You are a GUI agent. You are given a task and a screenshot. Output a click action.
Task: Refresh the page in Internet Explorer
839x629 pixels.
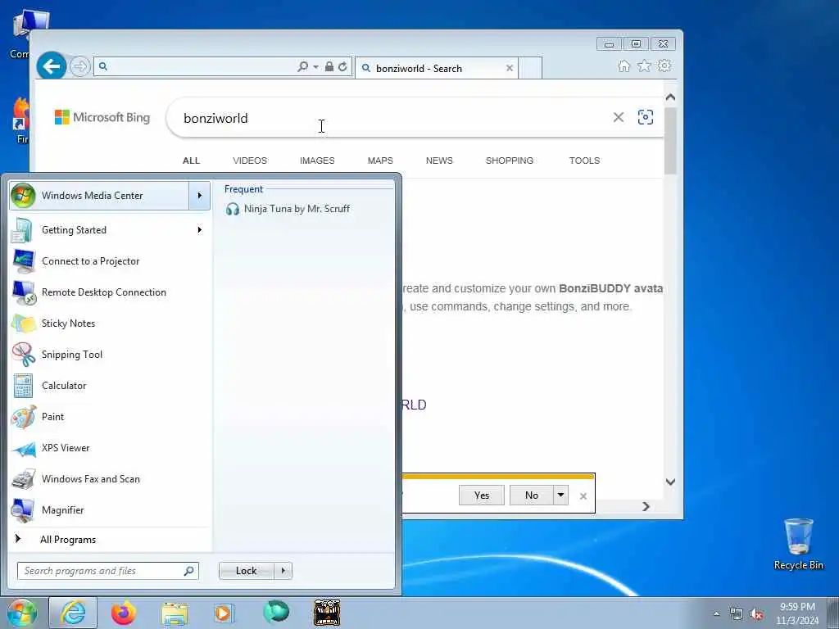coord(342,67)
